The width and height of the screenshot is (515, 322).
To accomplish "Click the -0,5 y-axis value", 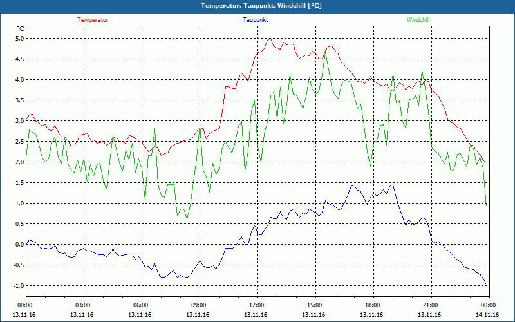I will tap(19, 265).
